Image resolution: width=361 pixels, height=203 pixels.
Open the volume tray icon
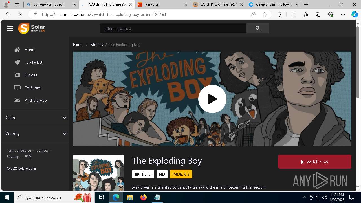[x=325, y=197]
